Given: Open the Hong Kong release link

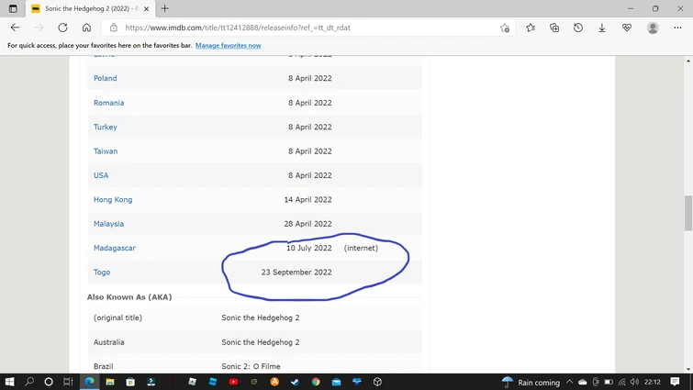Looking at the screenshot, I should pyautogui.click(x=113, y=200).
